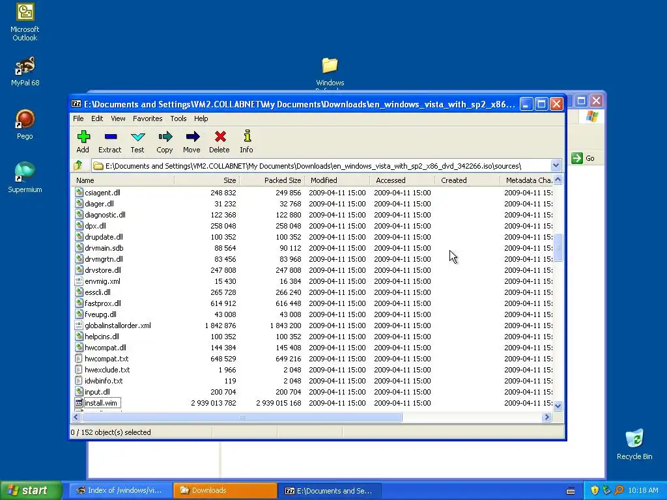Select hwexclude.txt file name
Viewport: 667px width, 500px height.
pos(107,370)
